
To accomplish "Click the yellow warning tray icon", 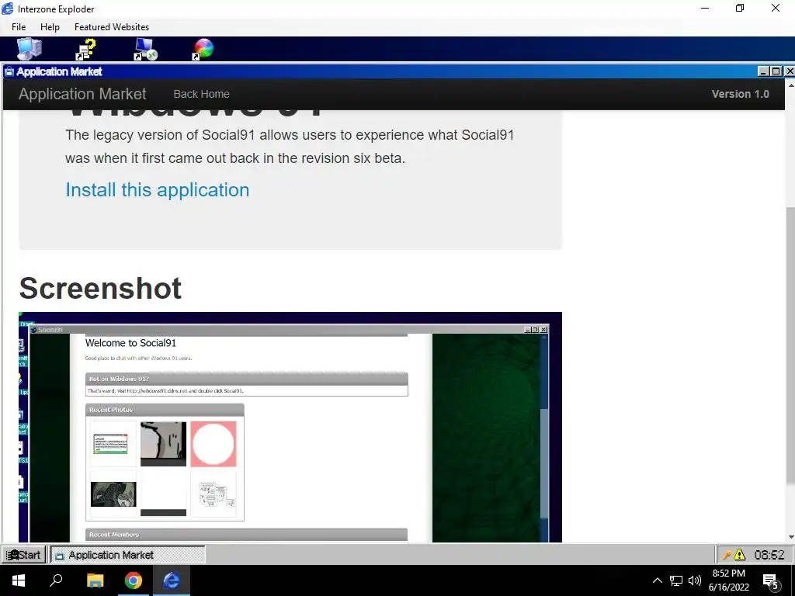I will click(740, 555).
